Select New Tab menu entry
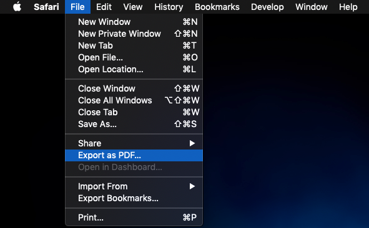369x228 pixels. [134, 45]
